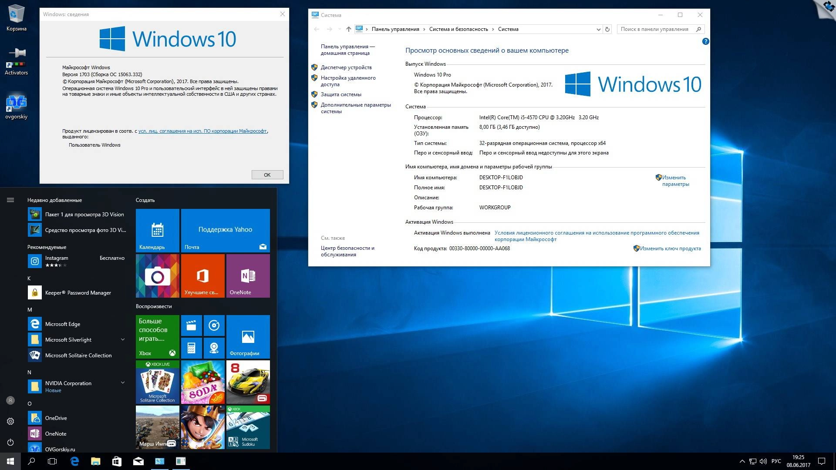Open the Activators folder on desktop

click(x=16, y=59)
